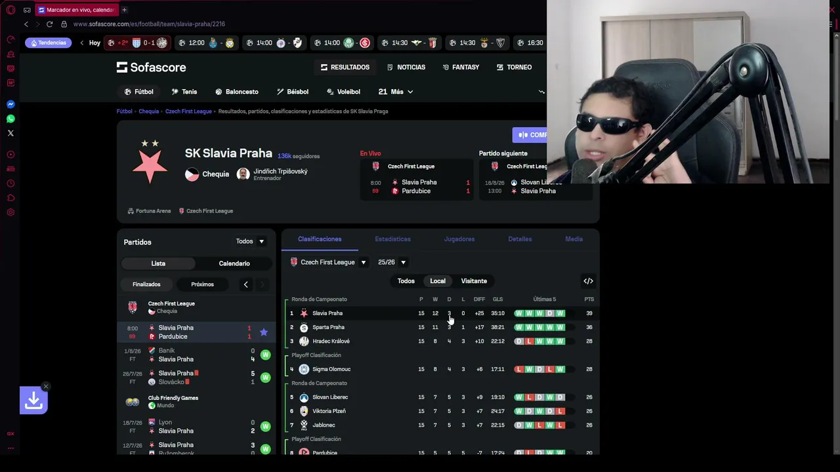Viewport: 840px width, 472px height.
Task: Open the Estadísticas tab
Action: (392, 239)
